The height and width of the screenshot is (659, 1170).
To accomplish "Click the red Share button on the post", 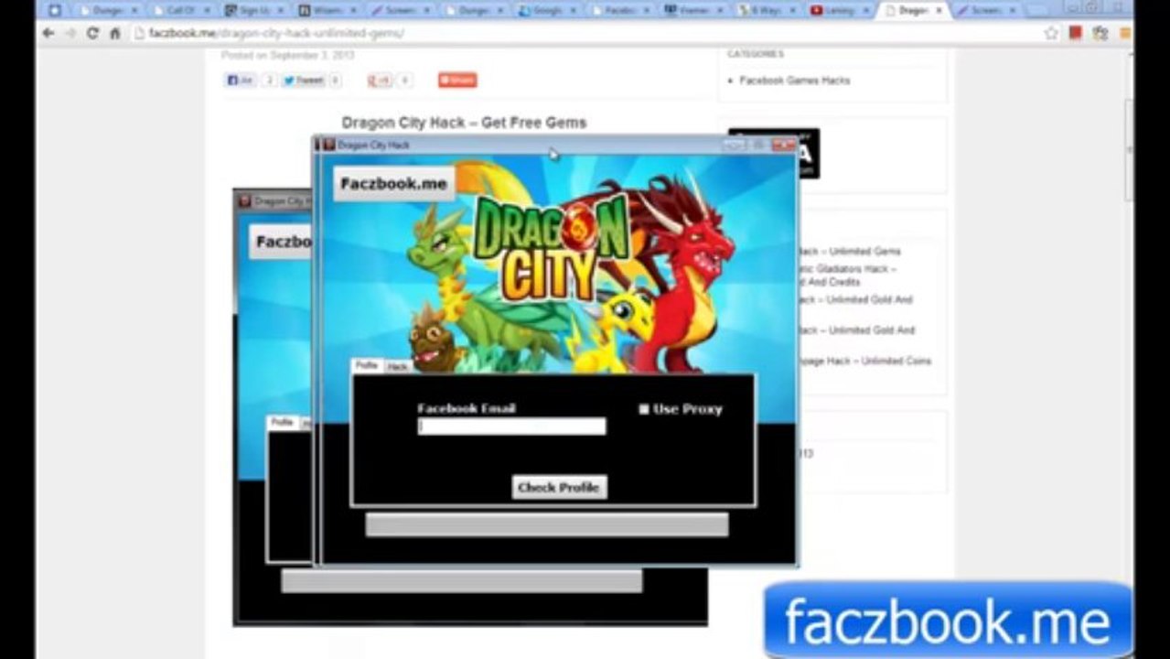I will click(457, 81).
